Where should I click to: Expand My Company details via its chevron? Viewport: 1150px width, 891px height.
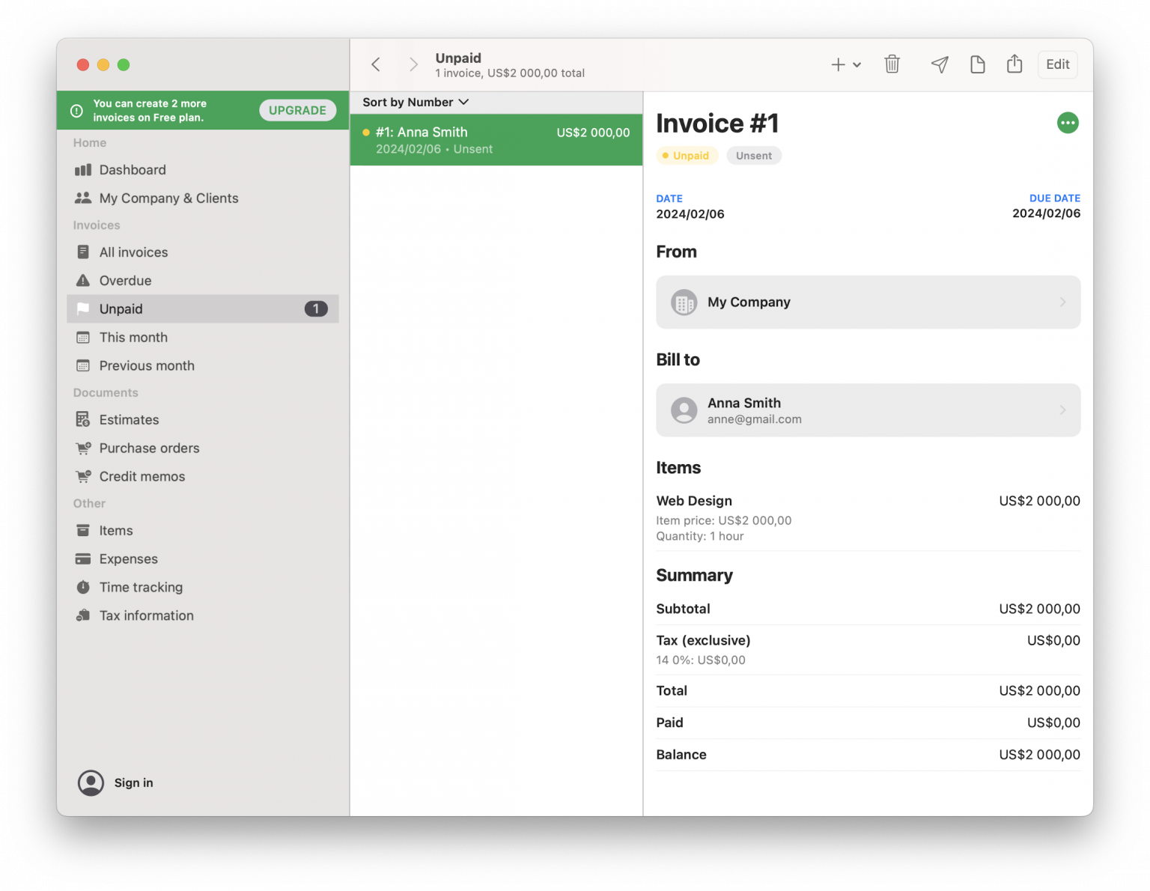coord(1062,302)
